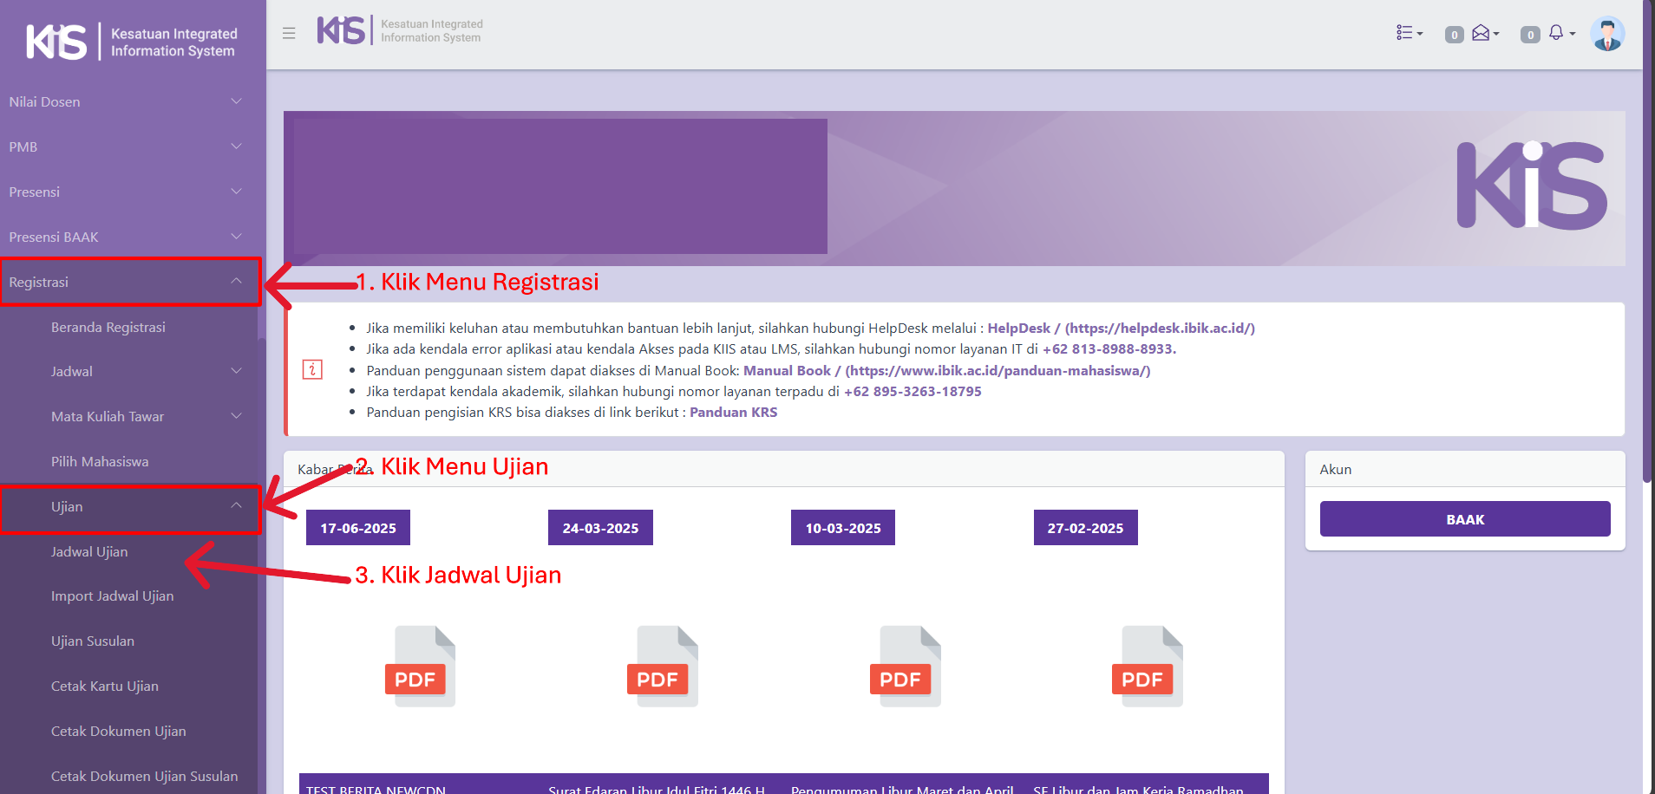Image resolution: width=1655 pixels, height=794 pixels.
Task: Open the PDF icon dated 24-03-2025
Action: tap(663, 666)
